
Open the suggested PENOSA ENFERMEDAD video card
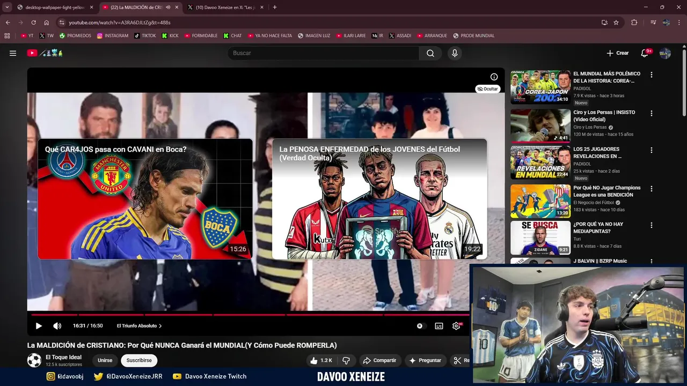(379, 199)
